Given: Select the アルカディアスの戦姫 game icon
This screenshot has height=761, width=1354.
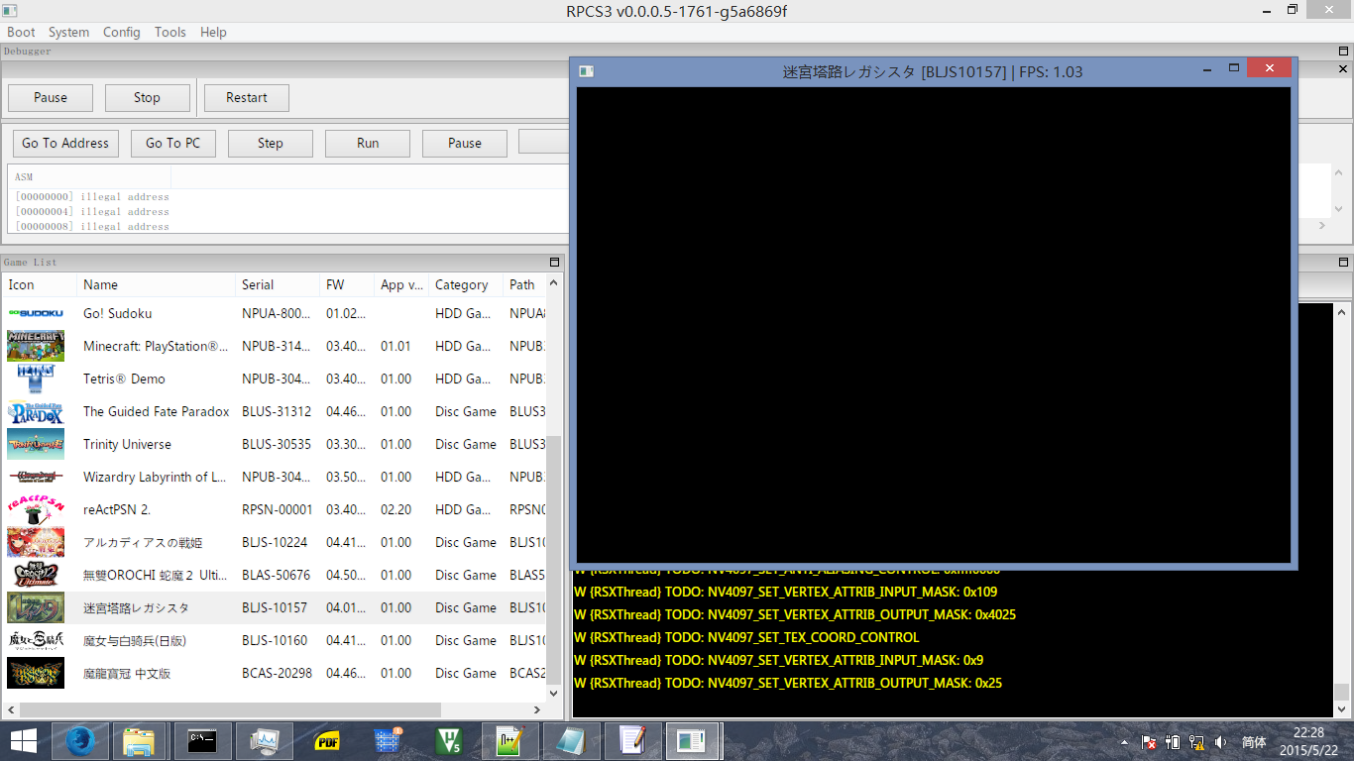Looking at the screenshot, I should (36, 542).
